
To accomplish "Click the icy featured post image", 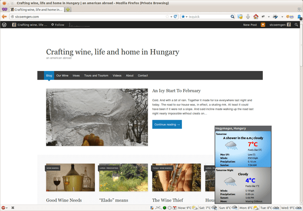I will pos(97,117).
